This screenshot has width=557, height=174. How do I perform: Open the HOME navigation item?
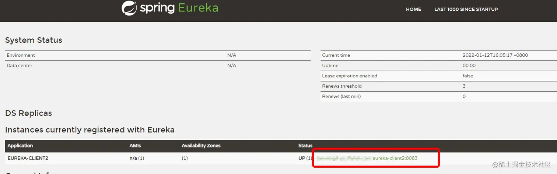coord(413,9)
